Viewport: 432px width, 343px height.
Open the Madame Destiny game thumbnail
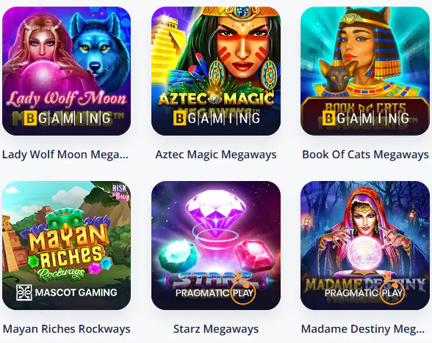click(x=365, y=246)
